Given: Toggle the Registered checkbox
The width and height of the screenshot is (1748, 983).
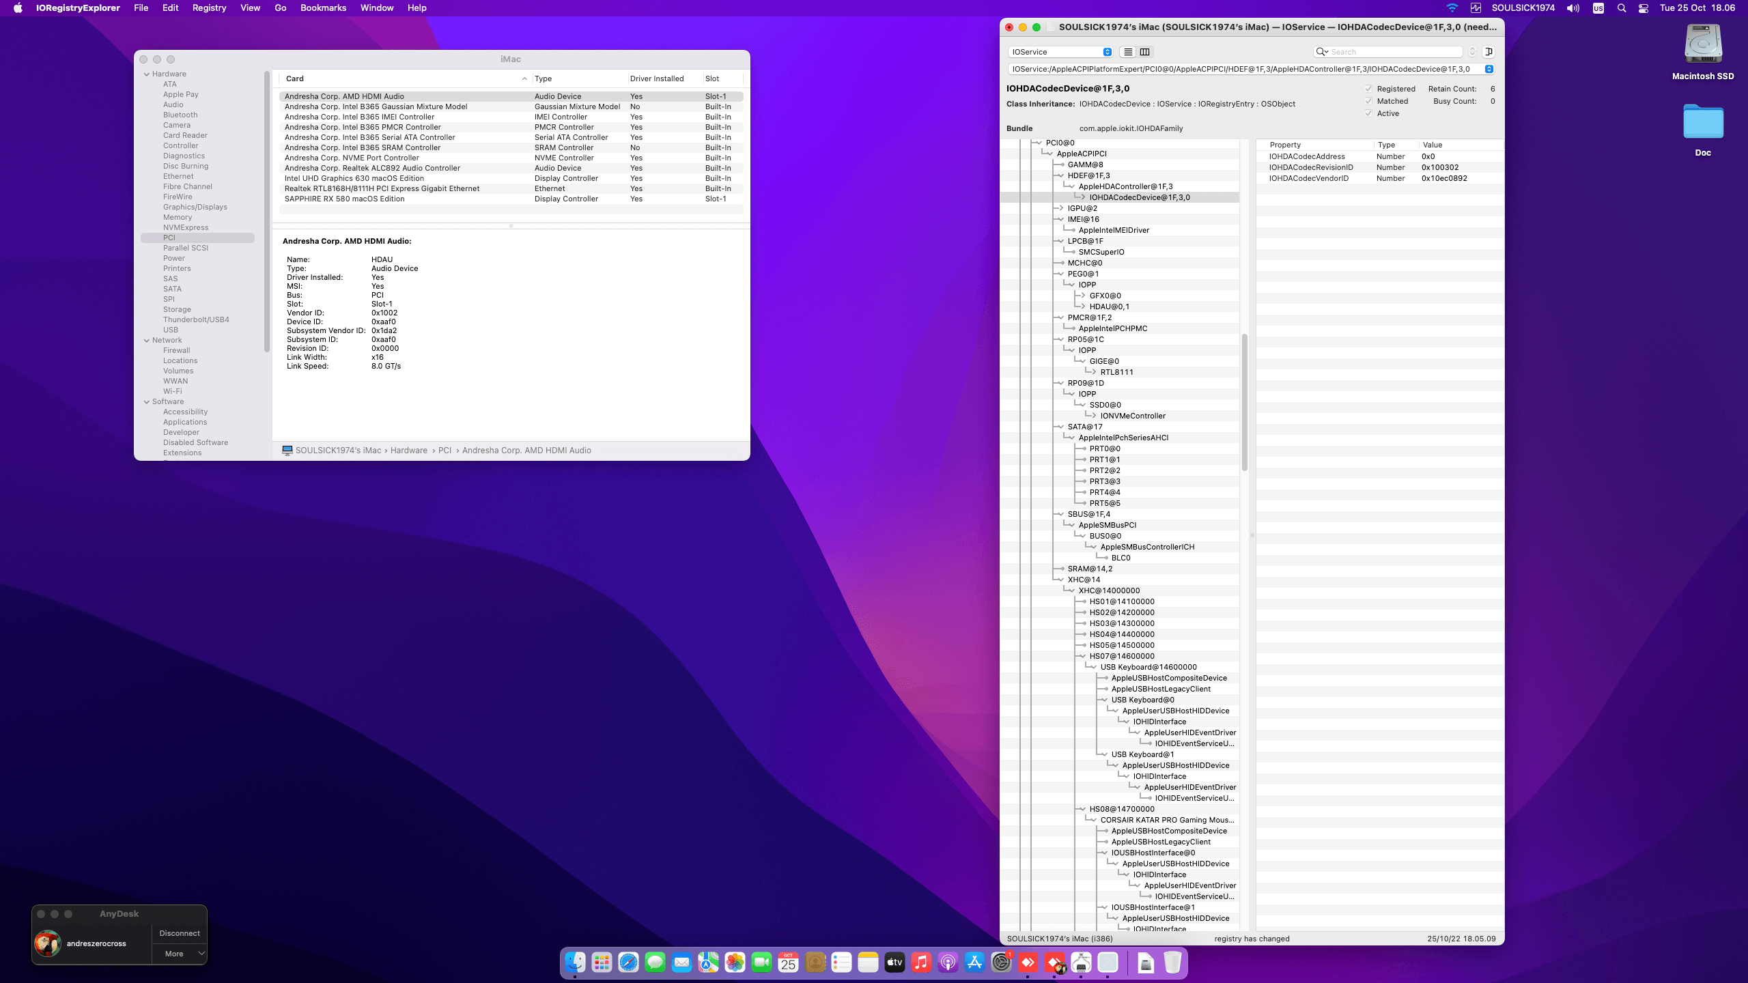Looking at the screenshot, I should pos(1368,89).
